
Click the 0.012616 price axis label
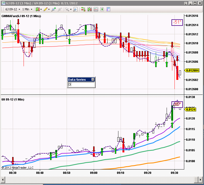click(x=192, y=16)
